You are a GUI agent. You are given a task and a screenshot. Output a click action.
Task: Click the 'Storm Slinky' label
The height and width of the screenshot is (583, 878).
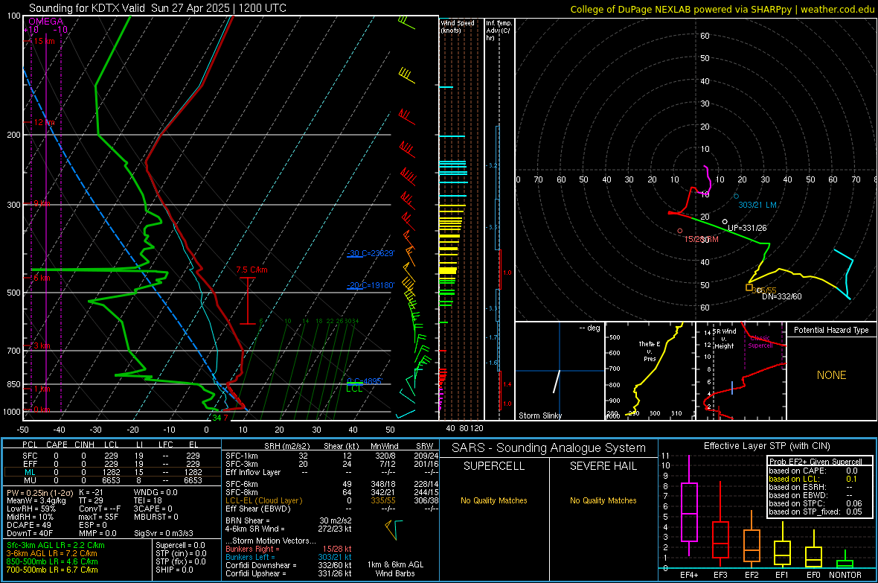539,415
